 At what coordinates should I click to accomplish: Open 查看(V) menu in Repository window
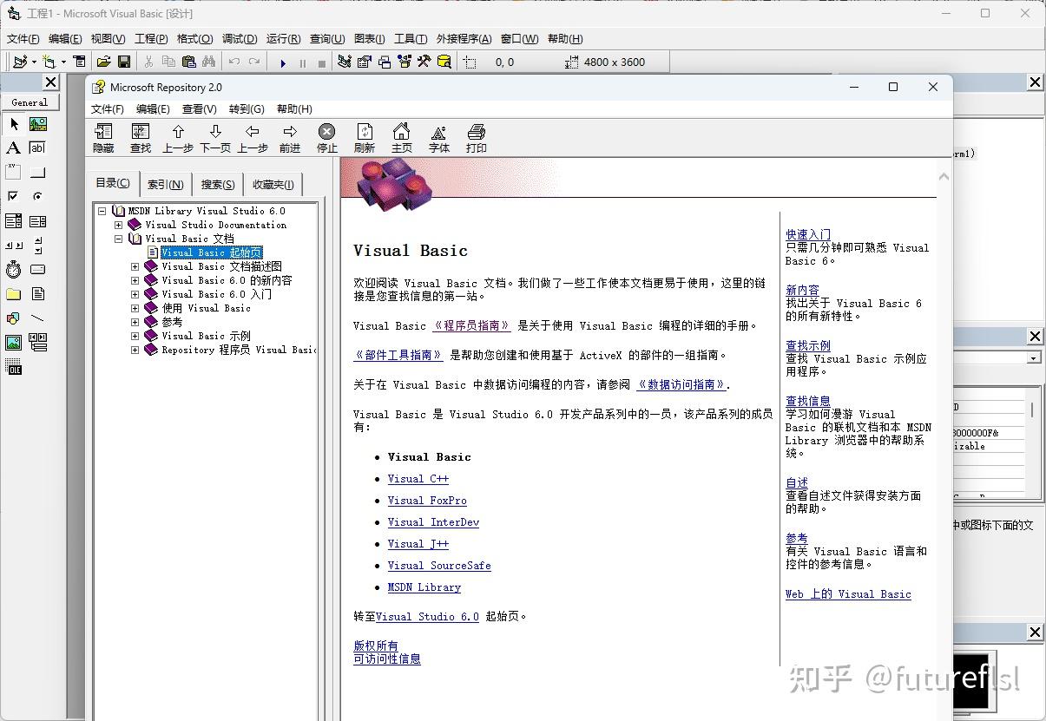(x=199, y=108)
